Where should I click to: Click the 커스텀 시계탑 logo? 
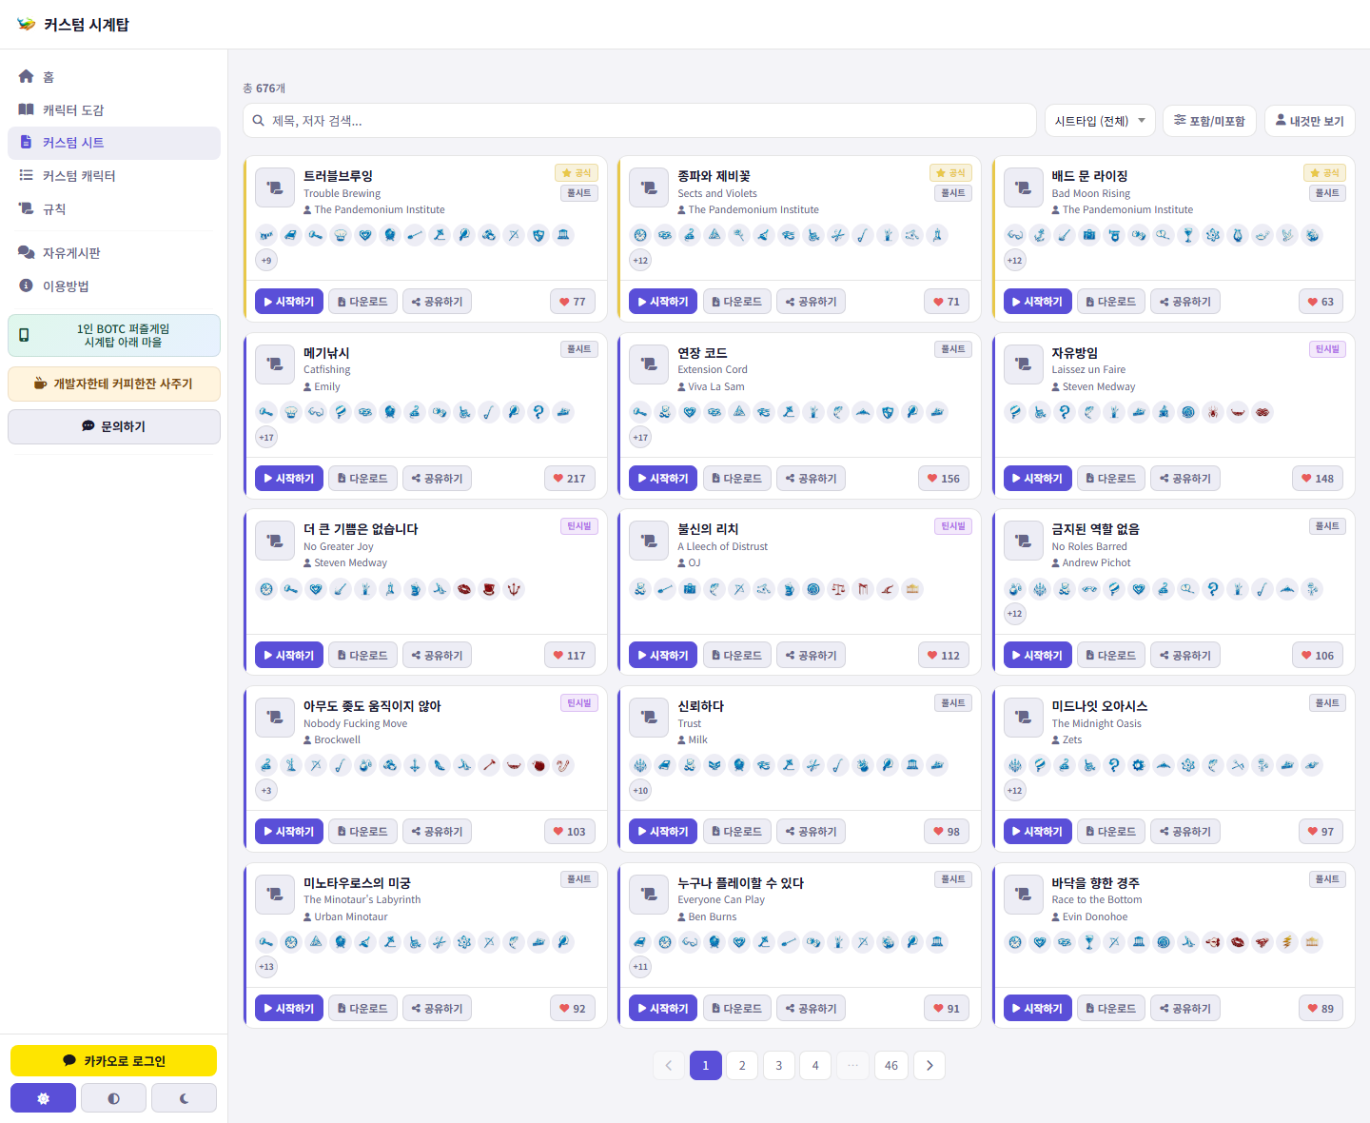(x=73, y=25)
